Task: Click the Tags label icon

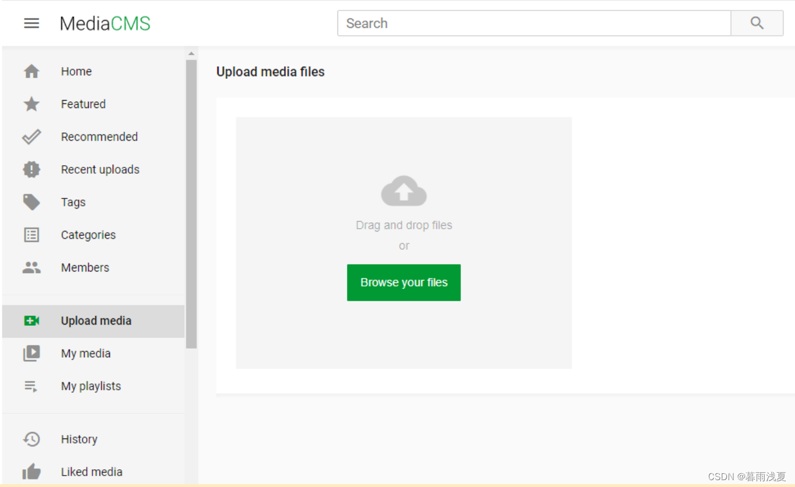Action: 31,202
